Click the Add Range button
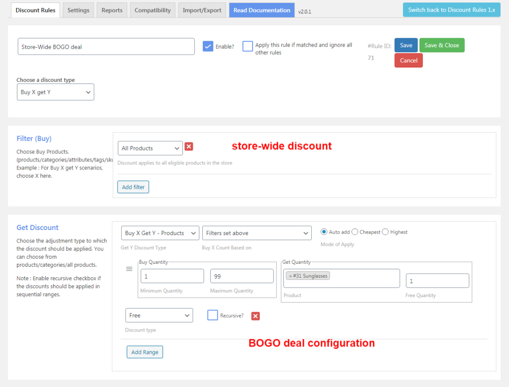Image resolution: width=509 pixels, height=387 pixels. click(145, 352)
